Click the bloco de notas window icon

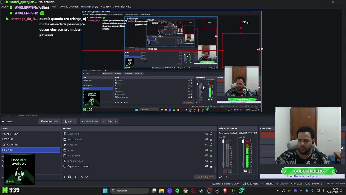(x=65, y=139)
